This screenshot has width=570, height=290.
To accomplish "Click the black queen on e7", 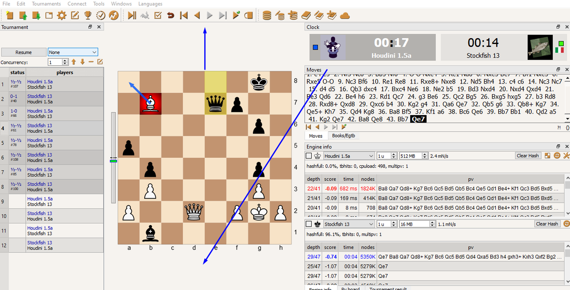I will (x=216, y=103).
